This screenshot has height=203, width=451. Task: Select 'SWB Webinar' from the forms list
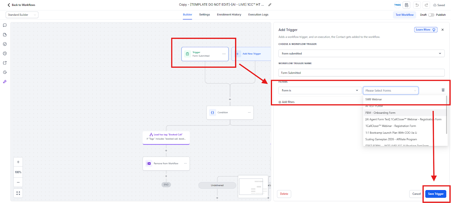coord(404,99)
